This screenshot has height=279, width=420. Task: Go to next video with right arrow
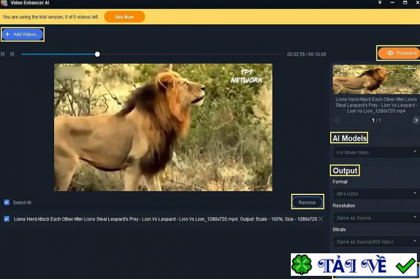(x=416, y=120)
